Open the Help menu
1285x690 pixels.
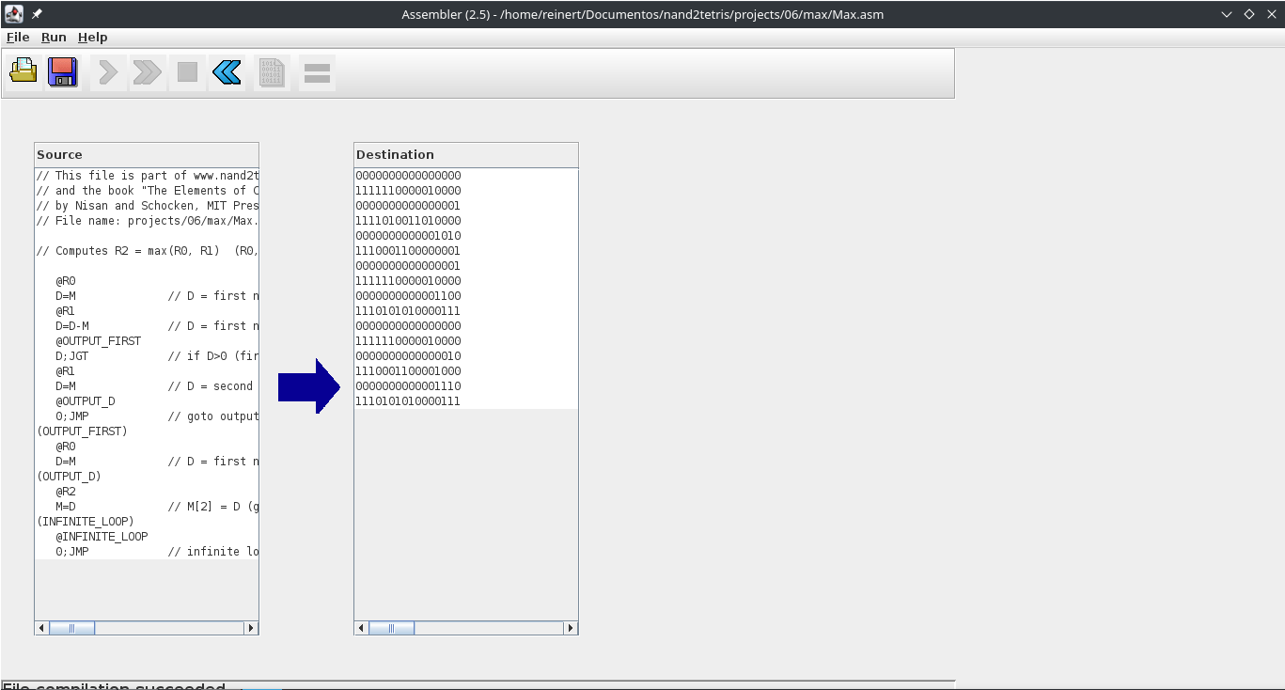click(92, 37)
